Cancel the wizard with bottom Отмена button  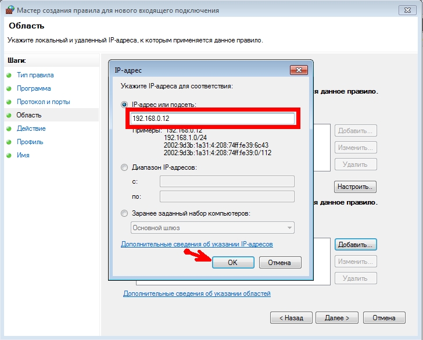click(384, 318)
